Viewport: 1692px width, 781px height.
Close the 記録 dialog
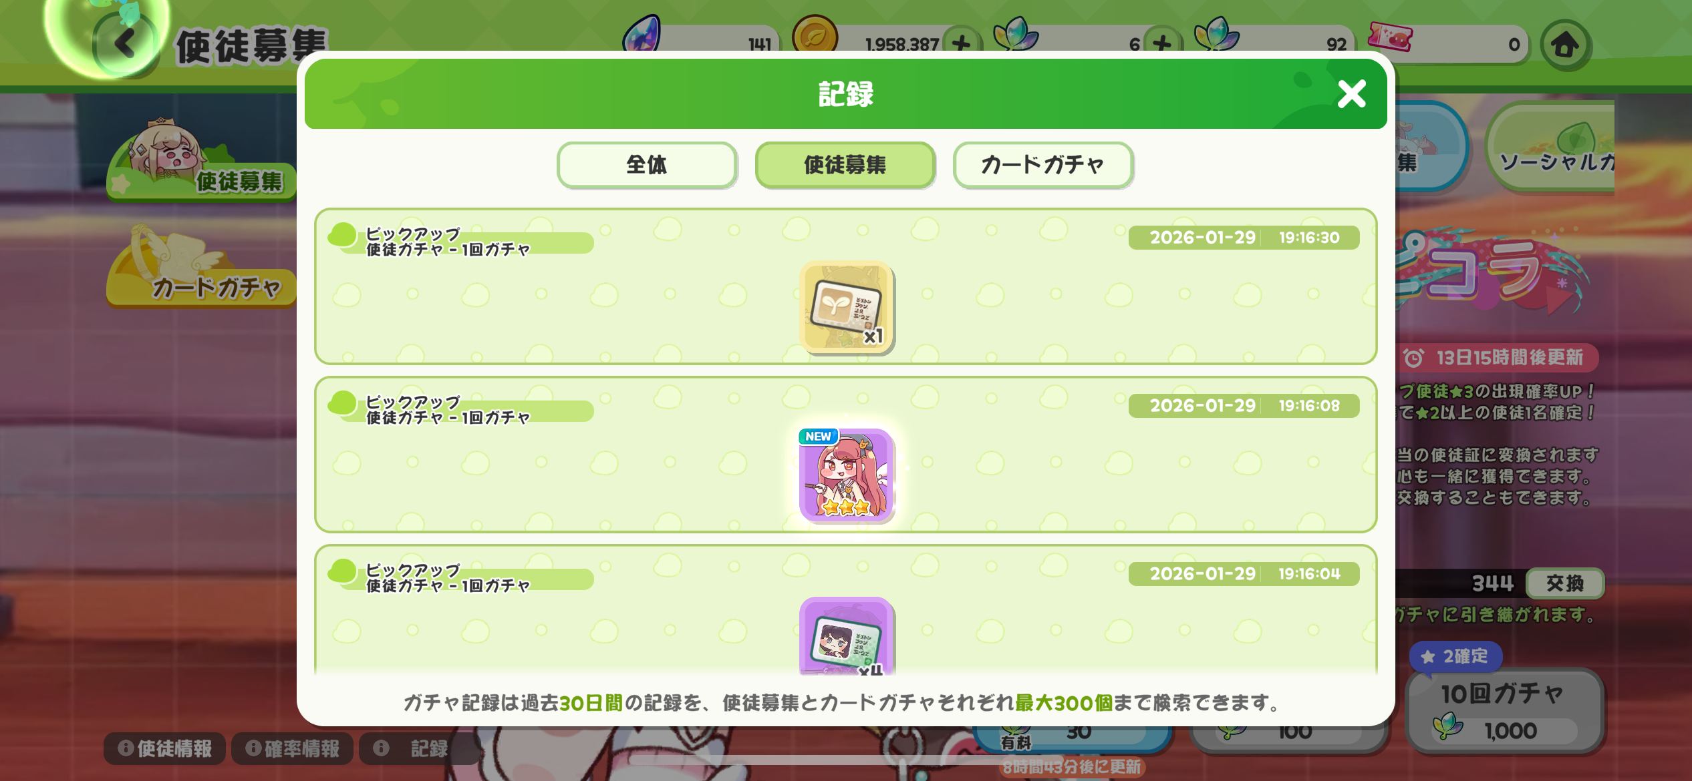(1351, 94)
